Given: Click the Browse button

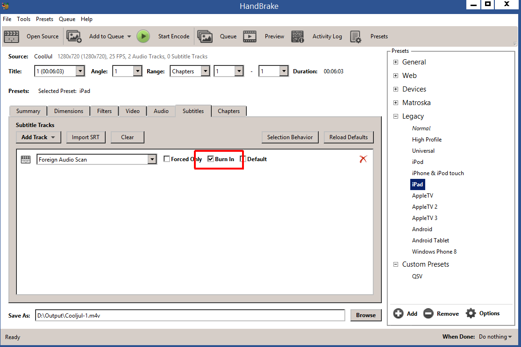Looking at the screenshot, I should coord(366,315).
